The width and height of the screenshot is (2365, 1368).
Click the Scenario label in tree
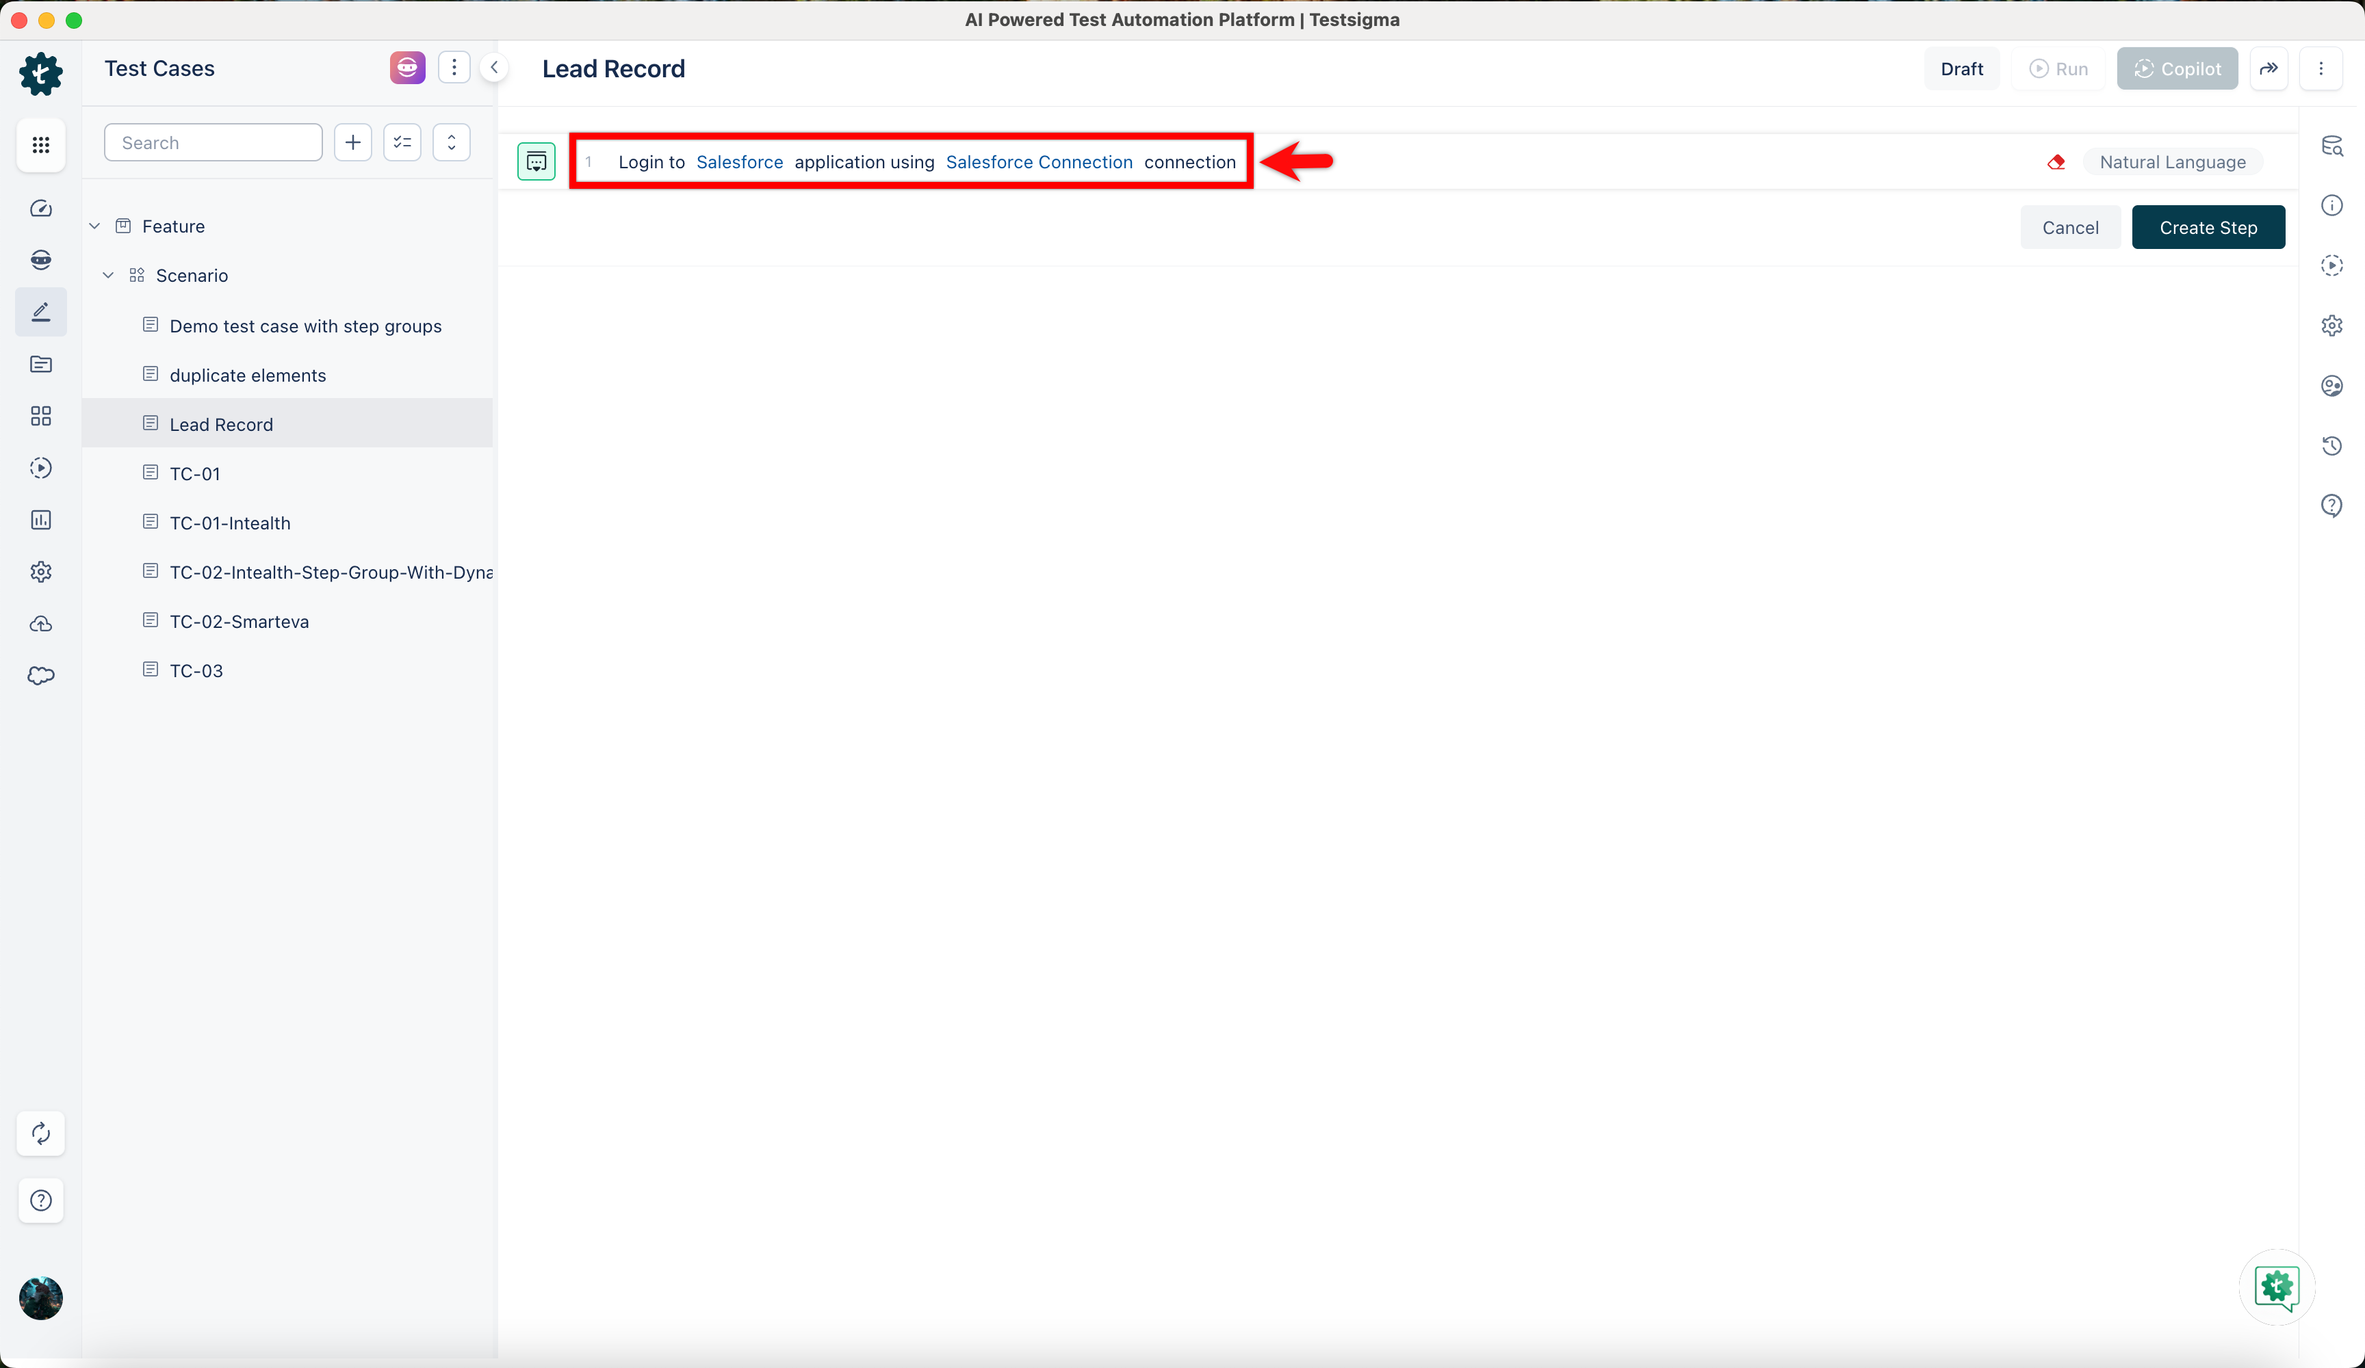pos(192,275)
